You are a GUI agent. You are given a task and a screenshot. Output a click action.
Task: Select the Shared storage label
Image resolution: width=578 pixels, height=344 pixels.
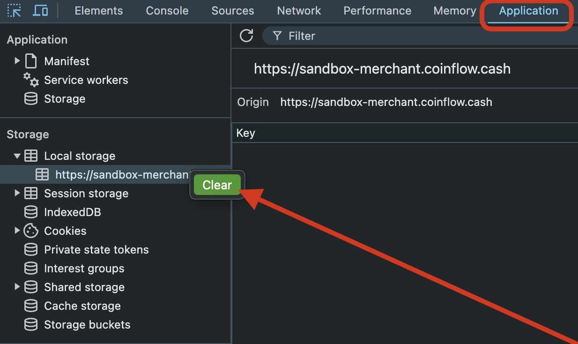pos(84,287)
